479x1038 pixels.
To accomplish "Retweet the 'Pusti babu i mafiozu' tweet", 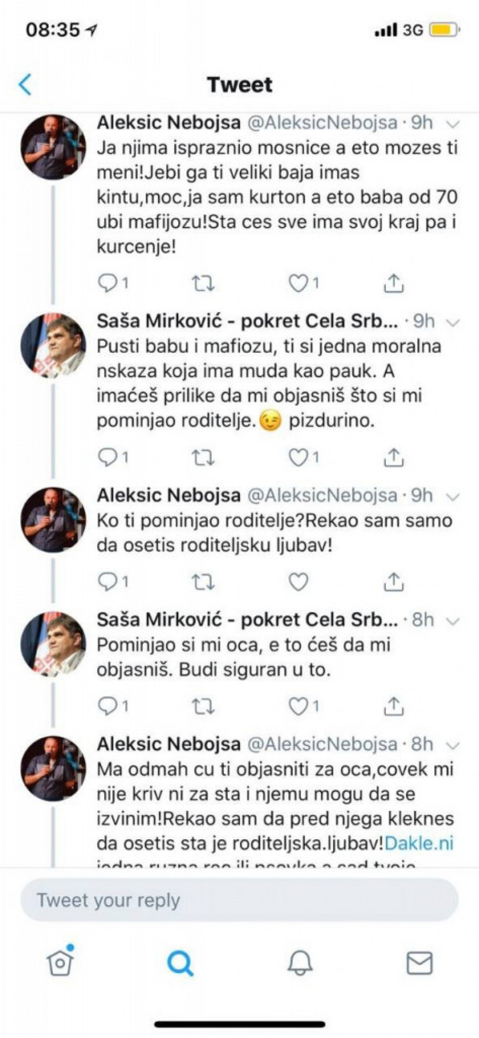I will coord(202,457).
